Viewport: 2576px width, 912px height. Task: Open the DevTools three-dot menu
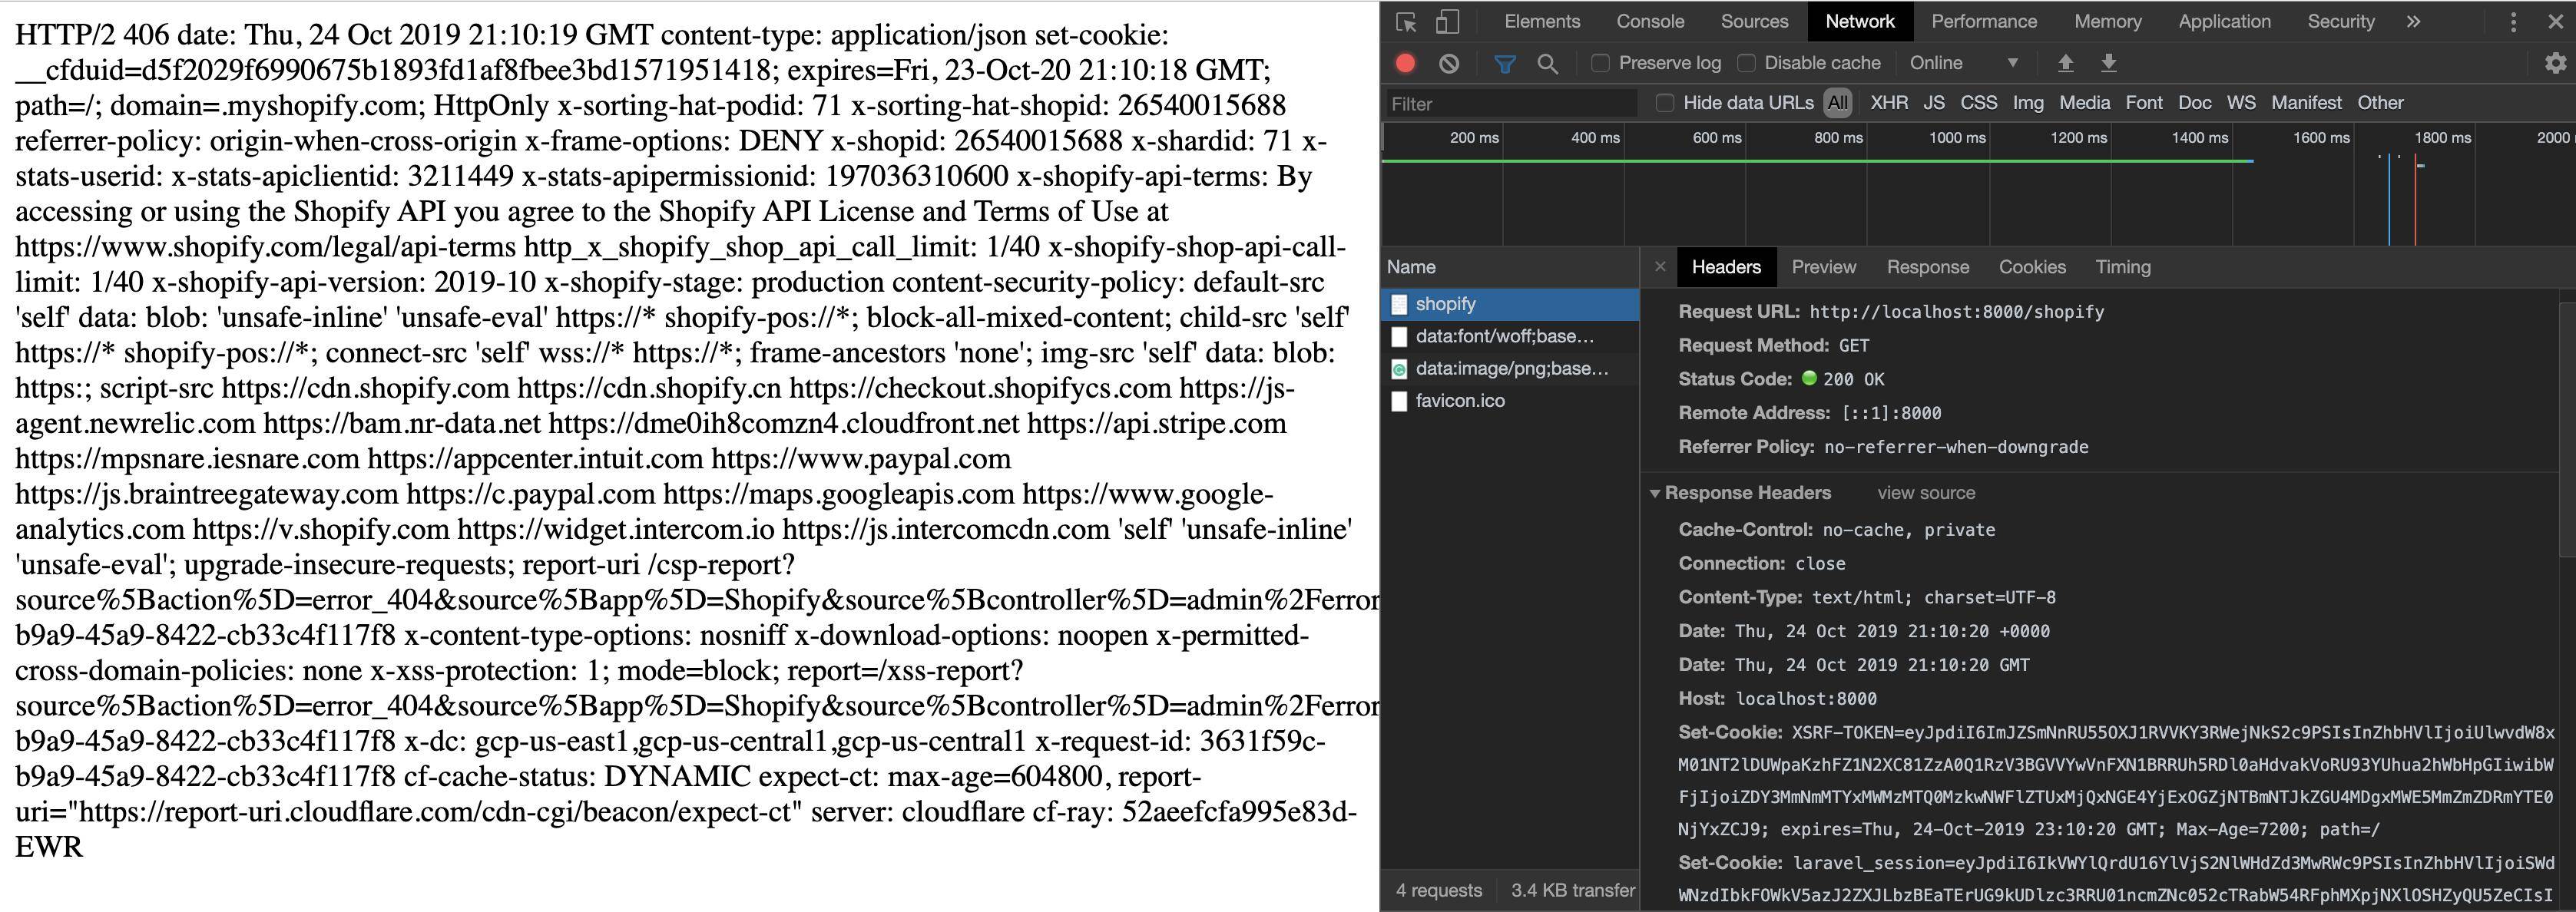coord(2513,22)
